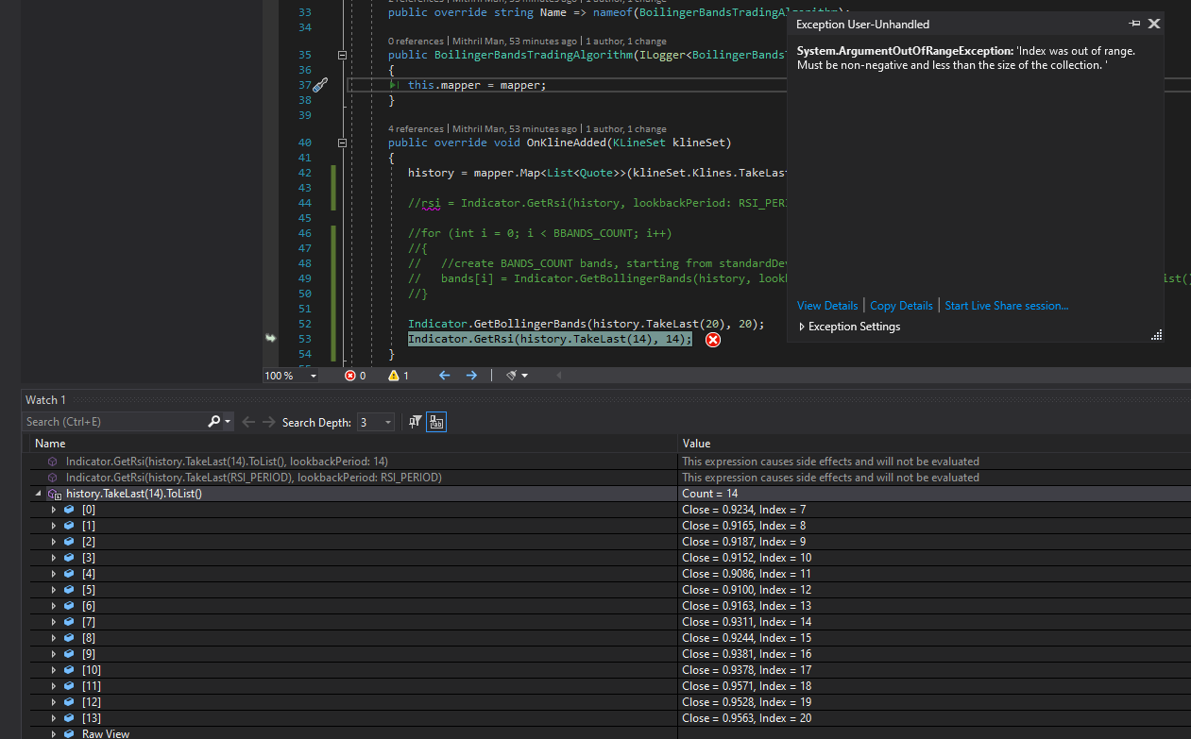Click the magnifier search icon in Watch panel

[214, 422]
